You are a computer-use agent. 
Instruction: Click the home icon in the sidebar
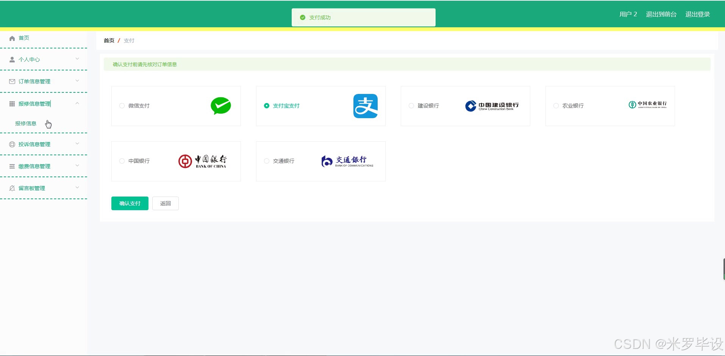tap(12, 38)
